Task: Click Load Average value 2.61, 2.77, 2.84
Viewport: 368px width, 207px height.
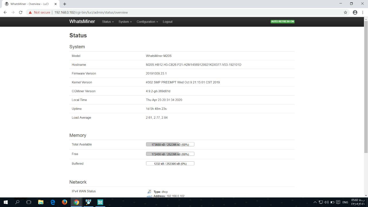Action: click(157, 118)
